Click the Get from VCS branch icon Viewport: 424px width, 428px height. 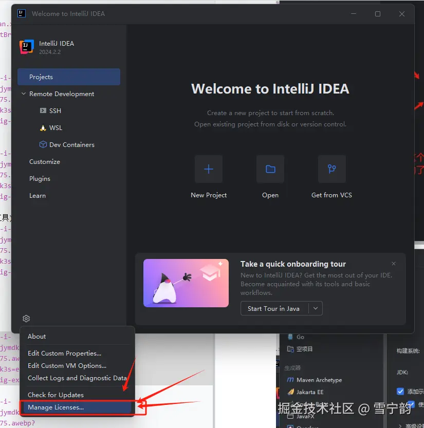(331, 169)
